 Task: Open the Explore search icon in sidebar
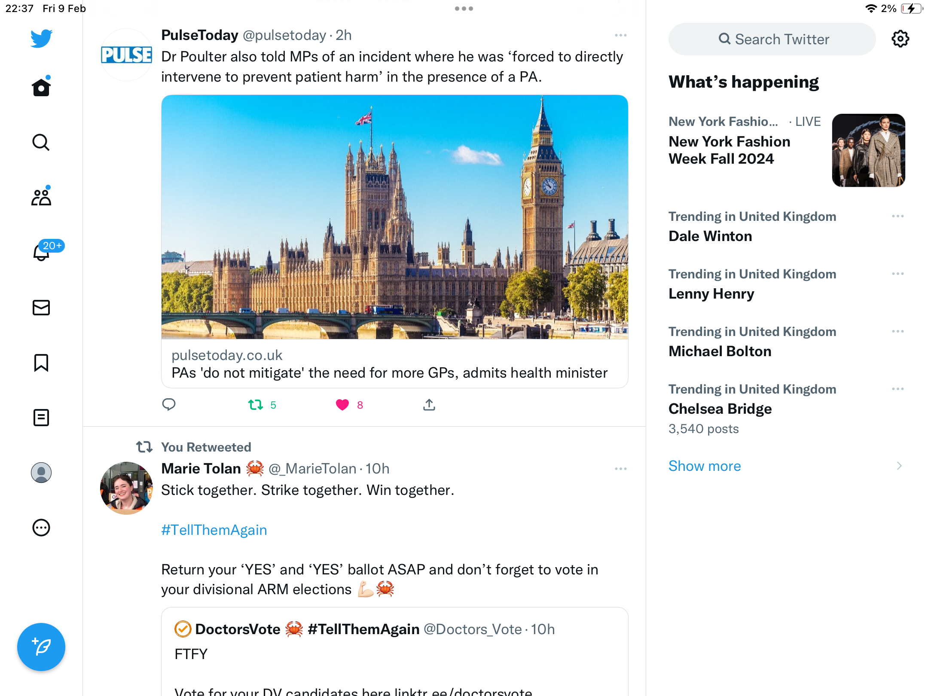[41, 142]
